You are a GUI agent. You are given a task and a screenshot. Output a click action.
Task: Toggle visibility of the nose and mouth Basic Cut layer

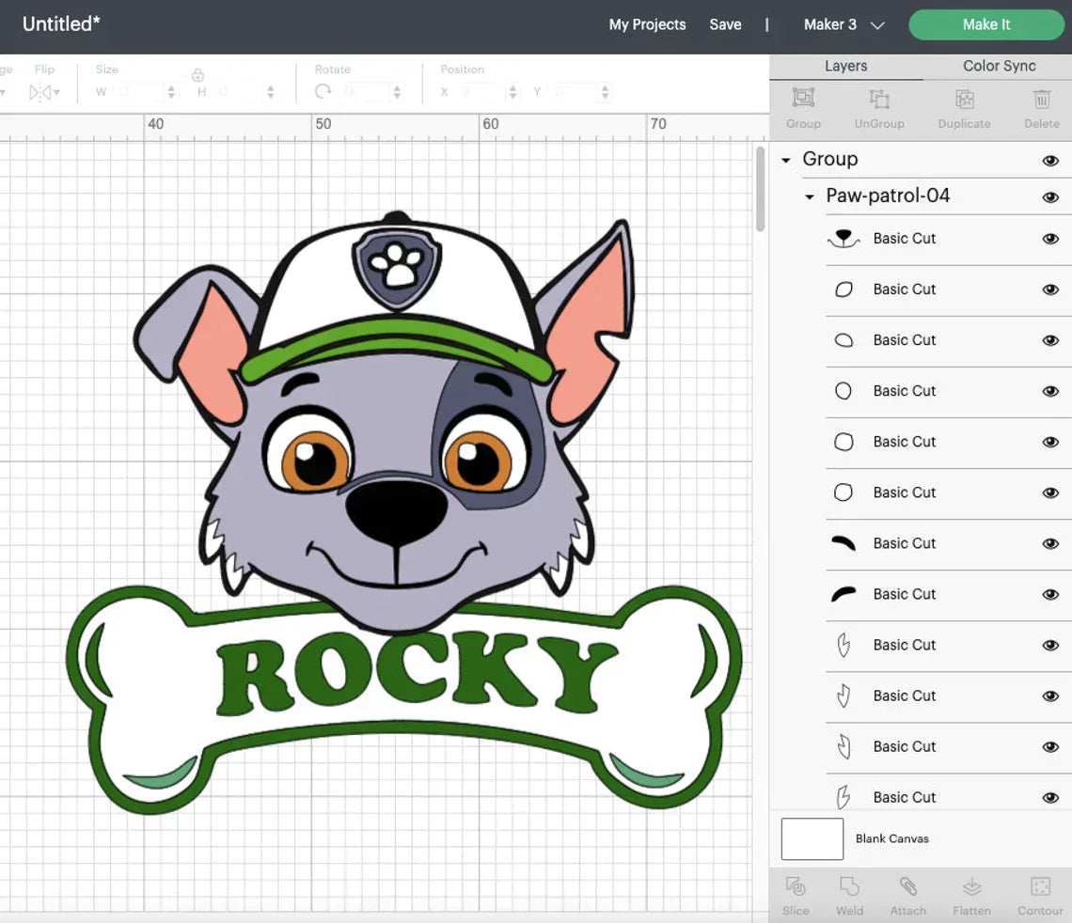pos(1050,239)
